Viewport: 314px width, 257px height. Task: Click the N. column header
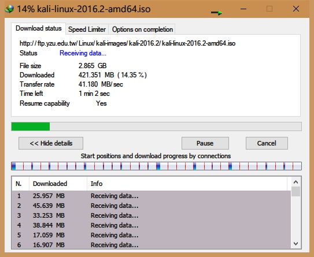pos(20,184)
